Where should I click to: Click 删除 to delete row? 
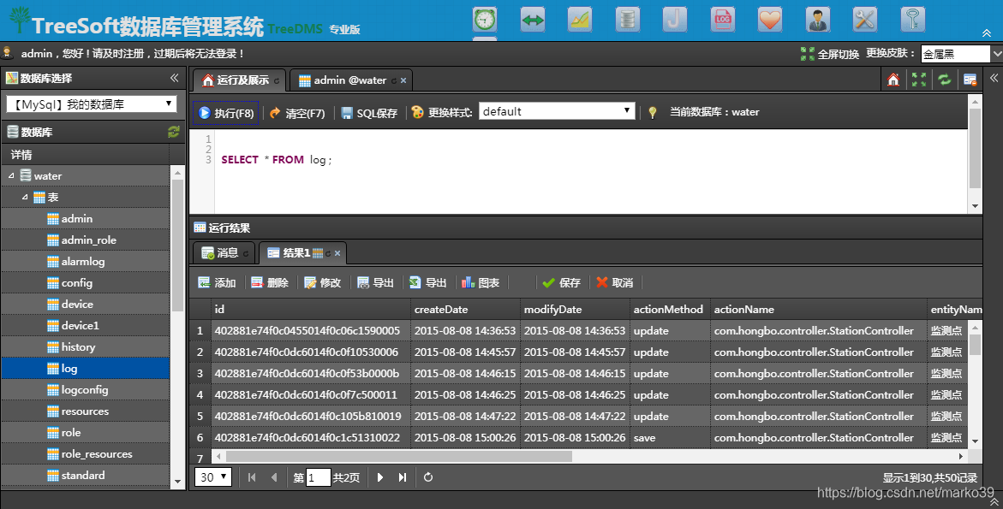click(x=270, y=282)
